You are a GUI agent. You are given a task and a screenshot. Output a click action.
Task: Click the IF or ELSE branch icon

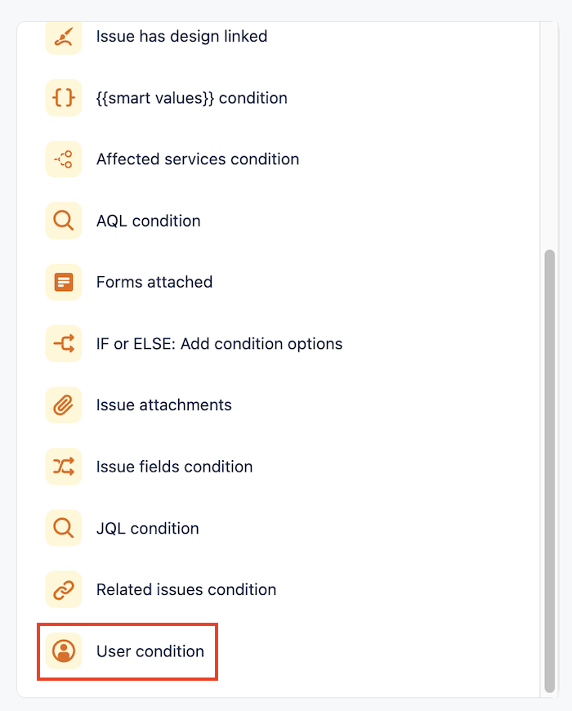click(64, 343)
